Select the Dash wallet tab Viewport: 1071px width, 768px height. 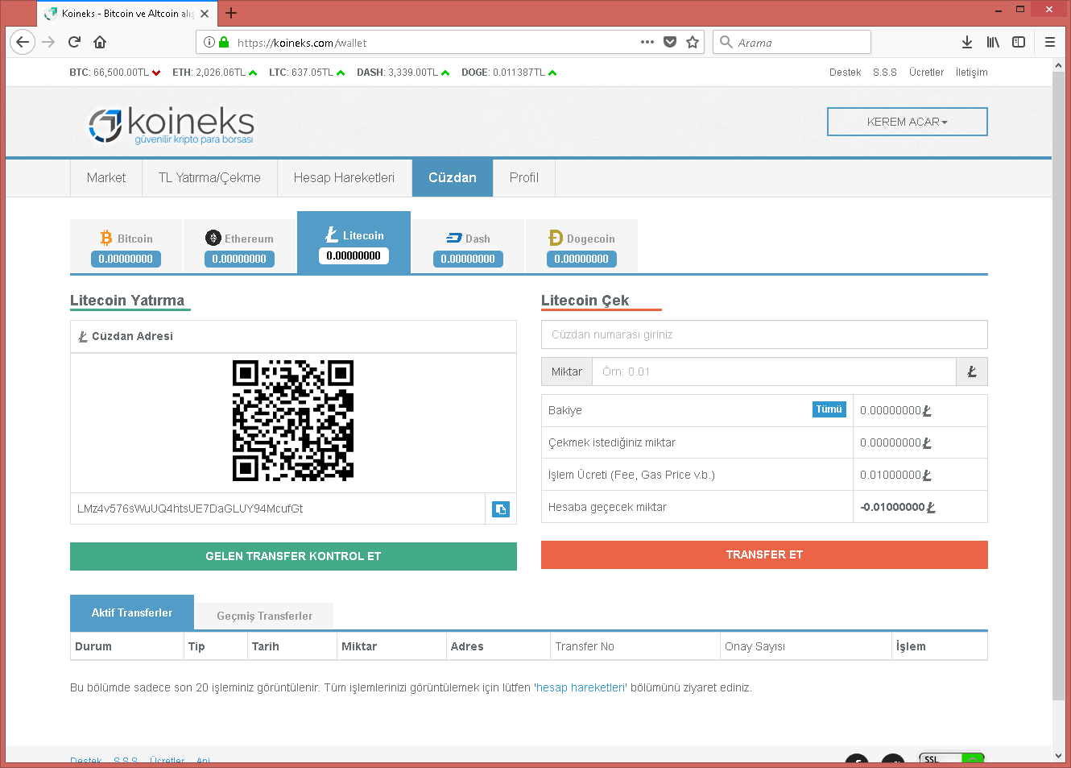click(x=468, y=246)
